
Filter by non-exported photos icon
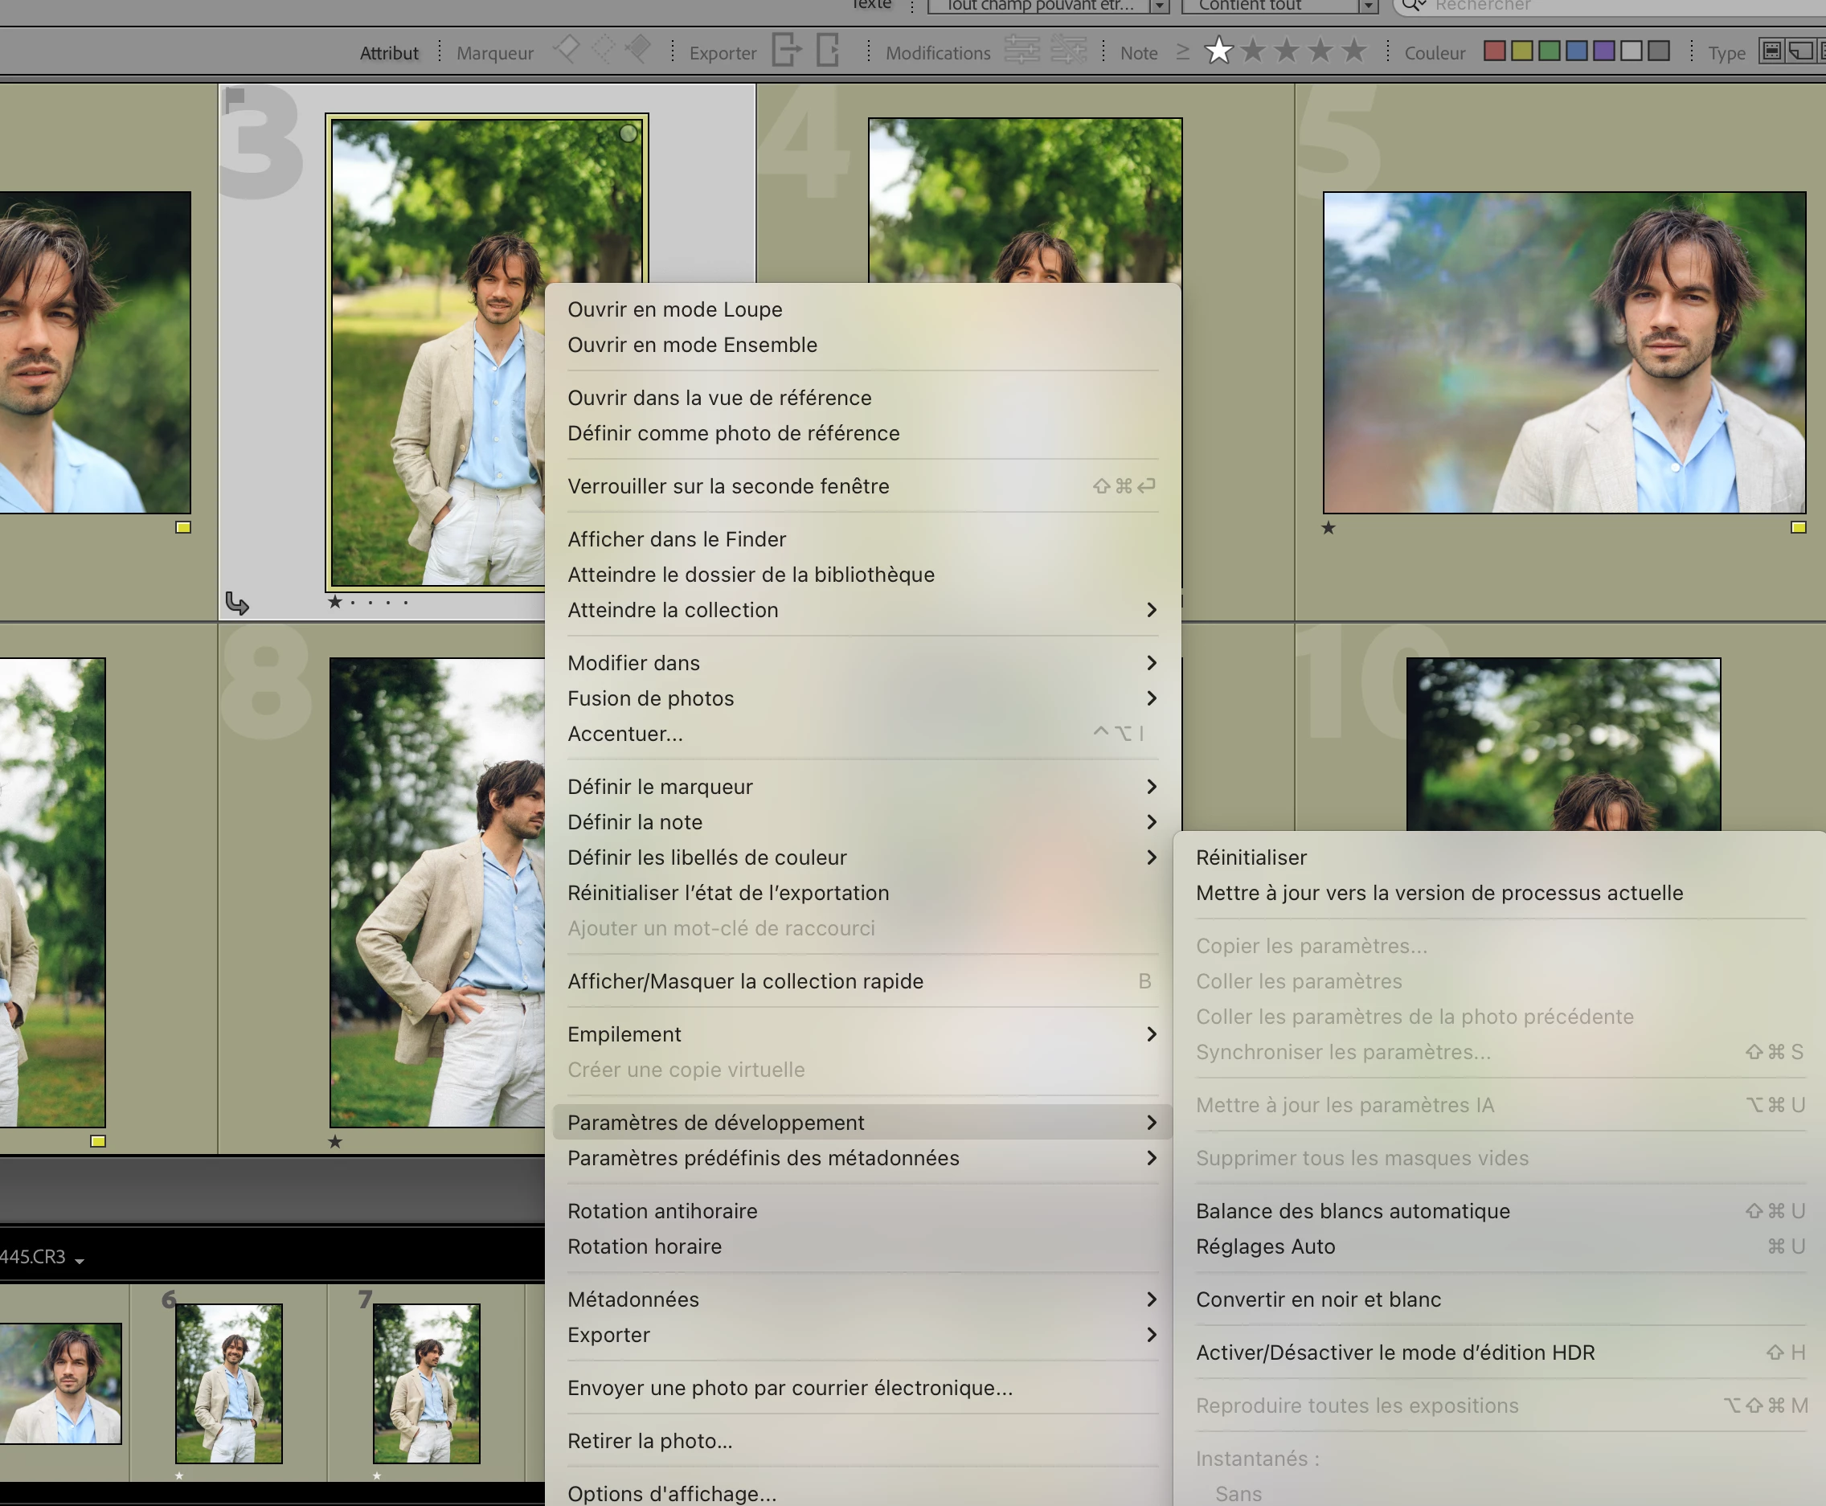tap(829, 50)
